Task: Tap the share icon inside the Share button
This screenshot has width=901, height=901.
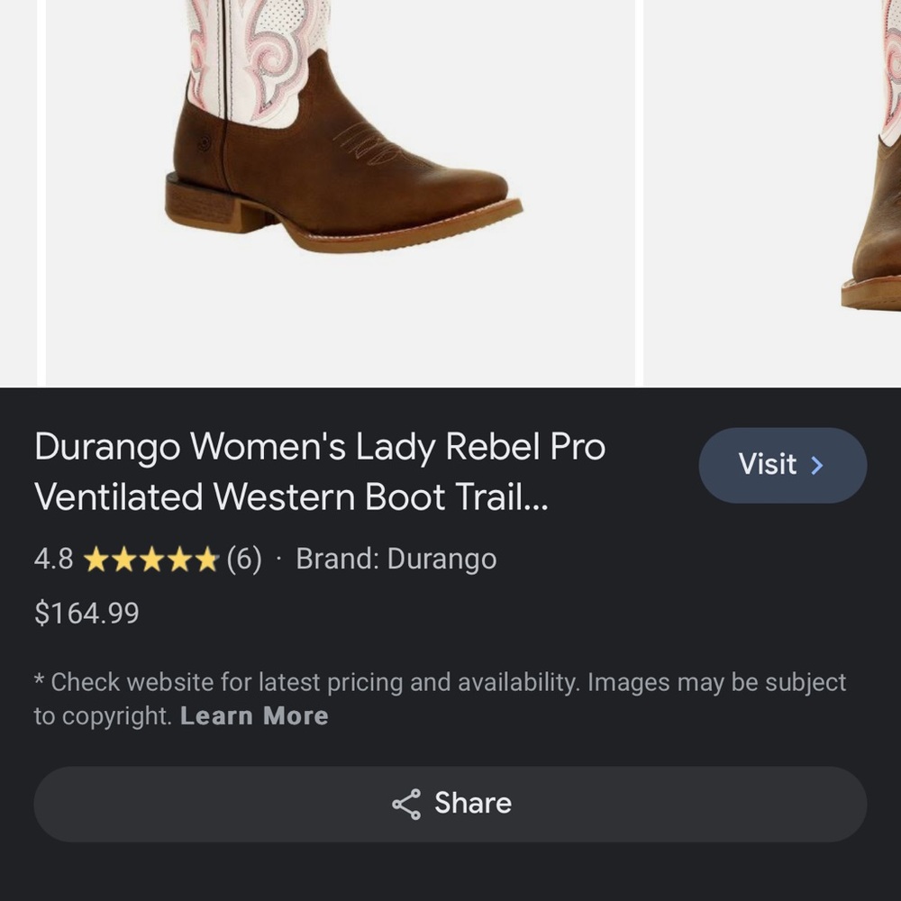Action: click(x=407, y=804)
